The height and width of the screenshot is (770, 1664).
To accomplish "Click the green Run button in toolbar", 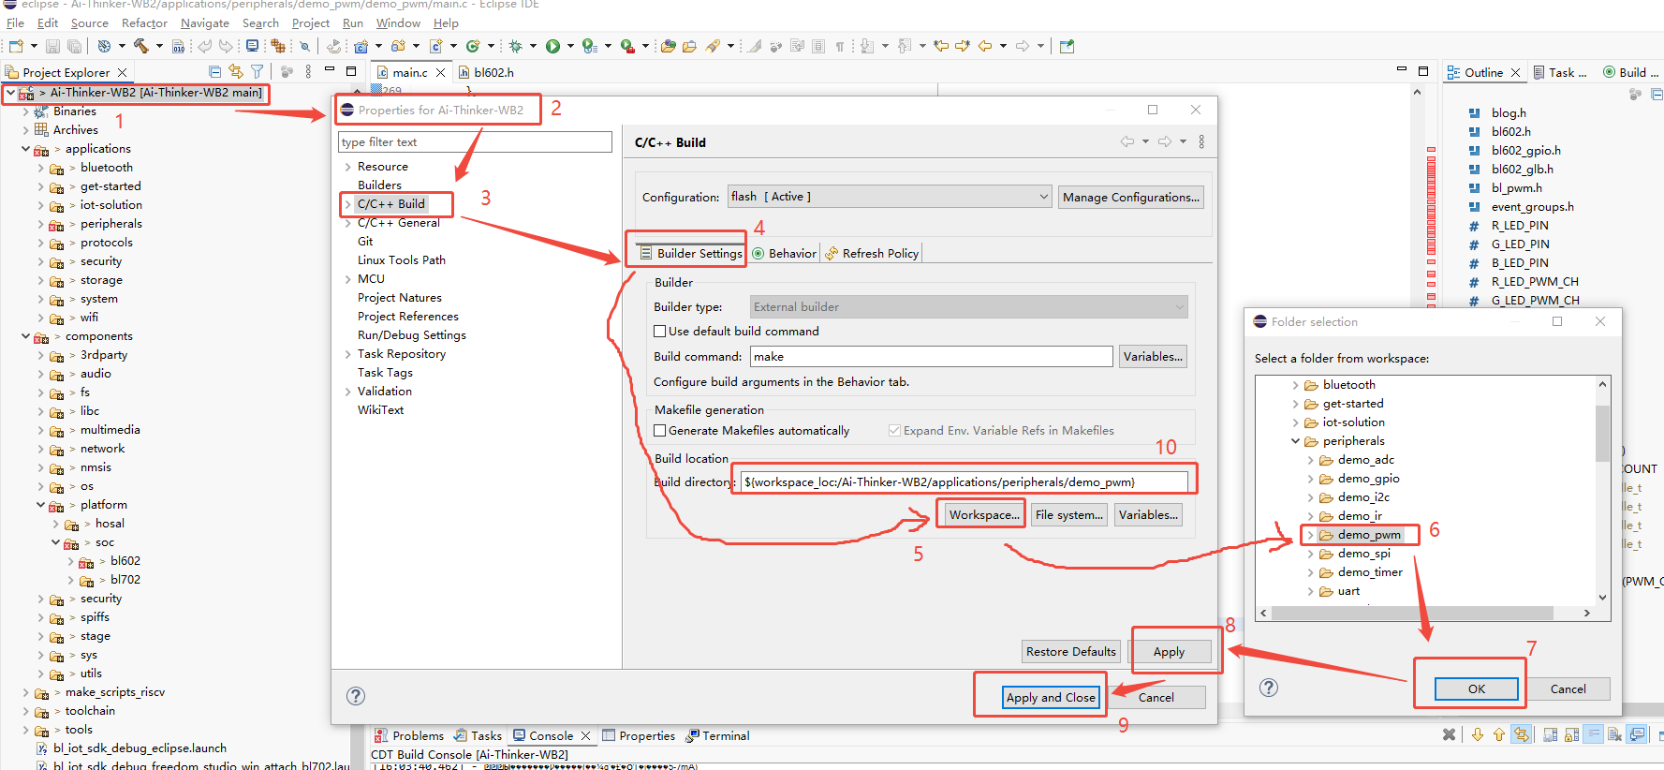I will (553, 46).
